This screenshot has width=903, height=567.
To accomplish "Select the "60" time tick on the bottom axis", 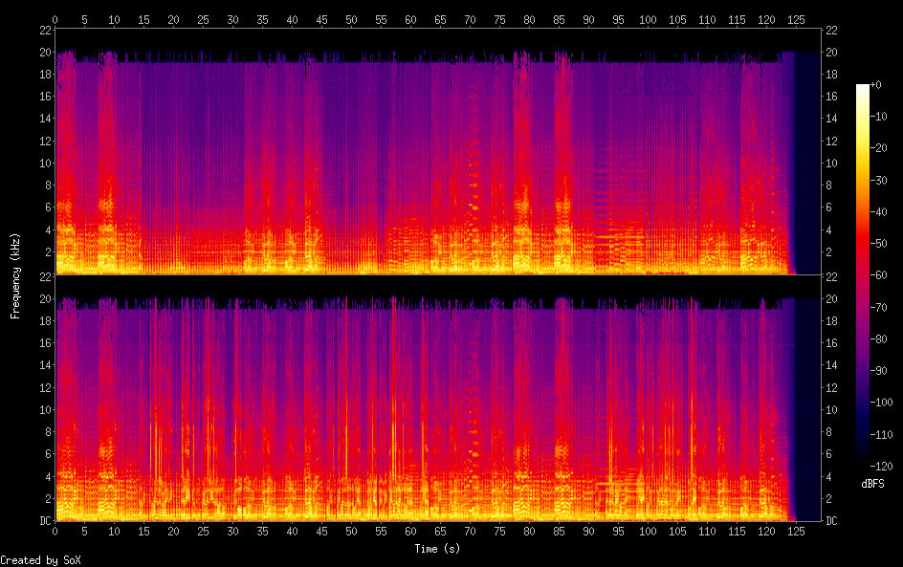I will tap(410, 533).
